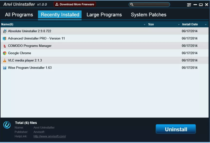Screen dimensions: 210x143
Task: Sort by the Size column header
Action: pos(164,24)
